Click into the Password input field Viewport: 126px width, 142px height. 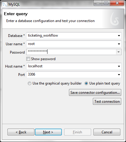tap(71, 52)
